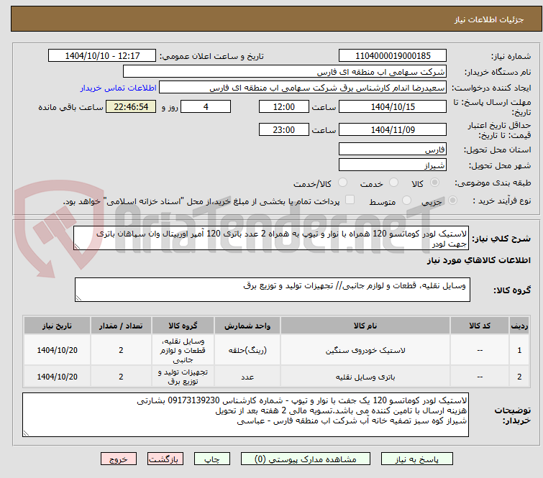This screenshot has height=478, width=543.
Task: Click the buyer name field شرکت سهامی اب منطقه ای فارس
Action: [285, 72]
